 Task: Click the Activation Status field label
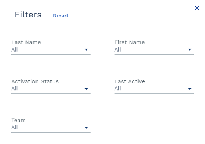(x=35, y=81)
